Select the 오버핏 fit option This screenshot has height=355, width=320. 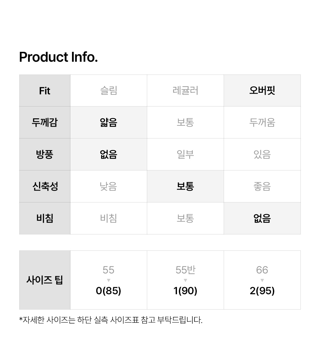click(262, 91)
